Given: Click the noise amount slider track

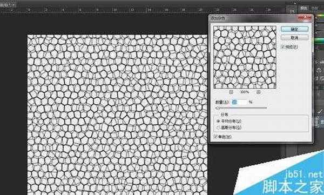Looking at the screenshot, I should 241,107.
